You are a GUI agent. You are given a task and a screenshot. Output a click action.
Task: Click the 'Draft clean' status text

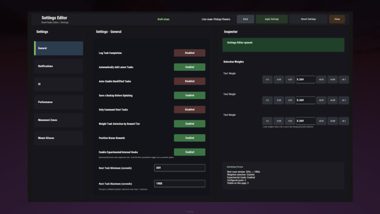[x=163, y=19]
